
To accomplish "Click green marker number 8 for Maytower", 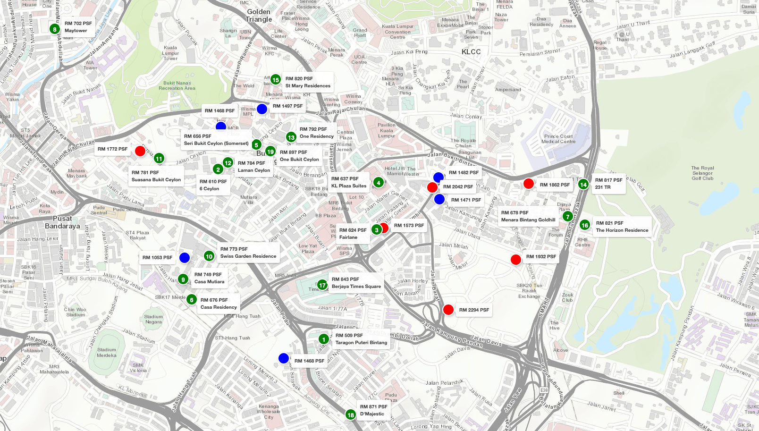I will 55,29.
